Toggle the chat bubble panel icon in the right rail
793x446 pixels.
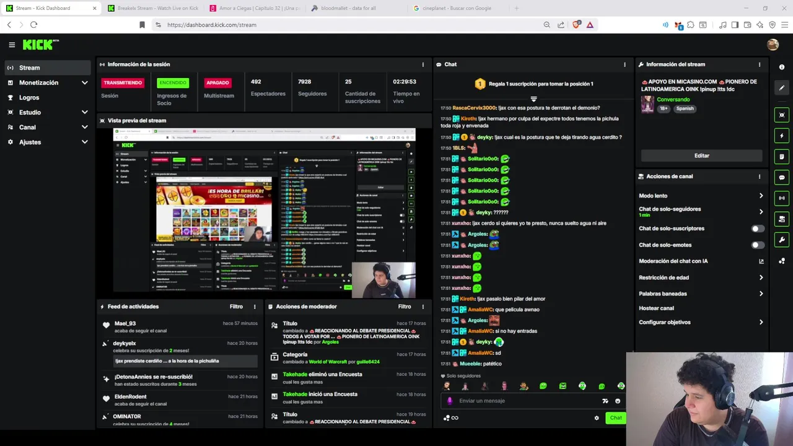[x=782, y=177]
